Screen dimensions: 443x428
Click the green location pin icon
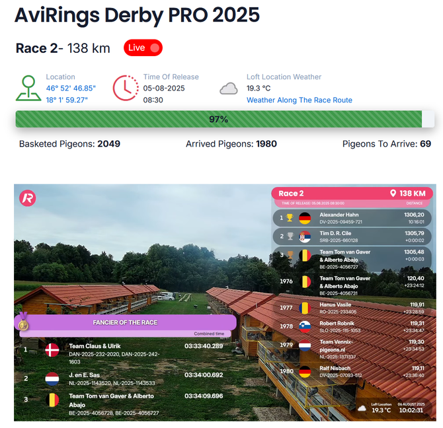point(28,88)
